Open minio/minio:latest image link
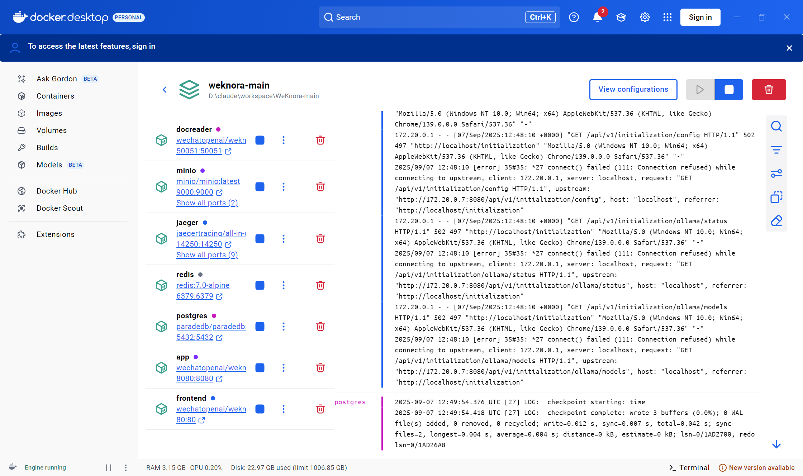 coord(208,181)
